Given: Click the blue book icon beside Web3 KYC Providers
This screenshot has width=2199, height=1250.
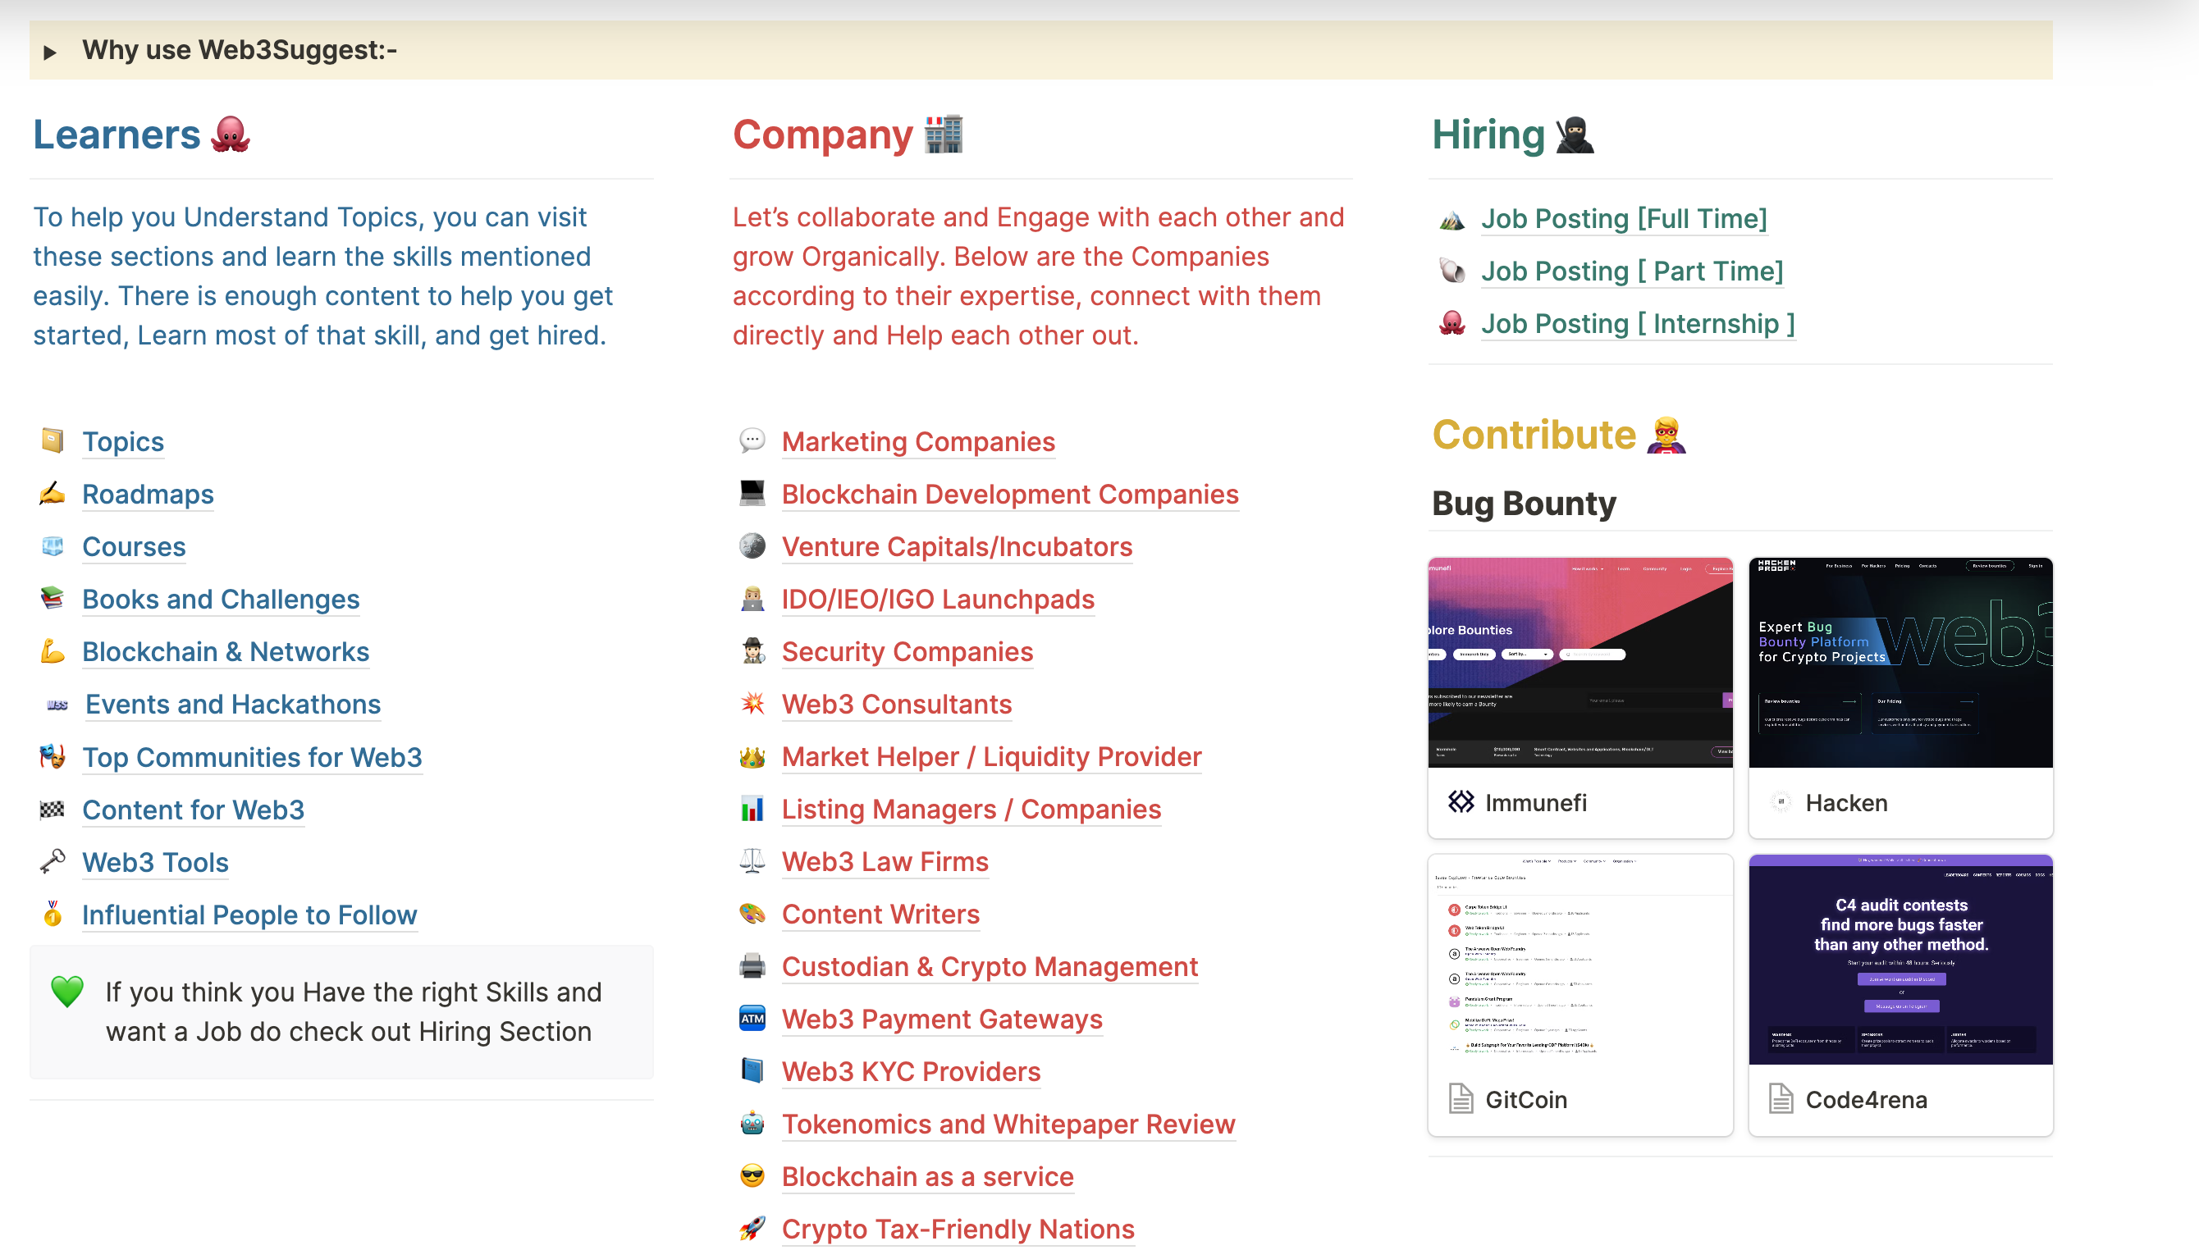Looking at the screenshot, I should coord(752,1071).
